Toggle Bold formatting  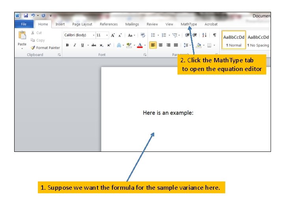(x=67, y=45)
